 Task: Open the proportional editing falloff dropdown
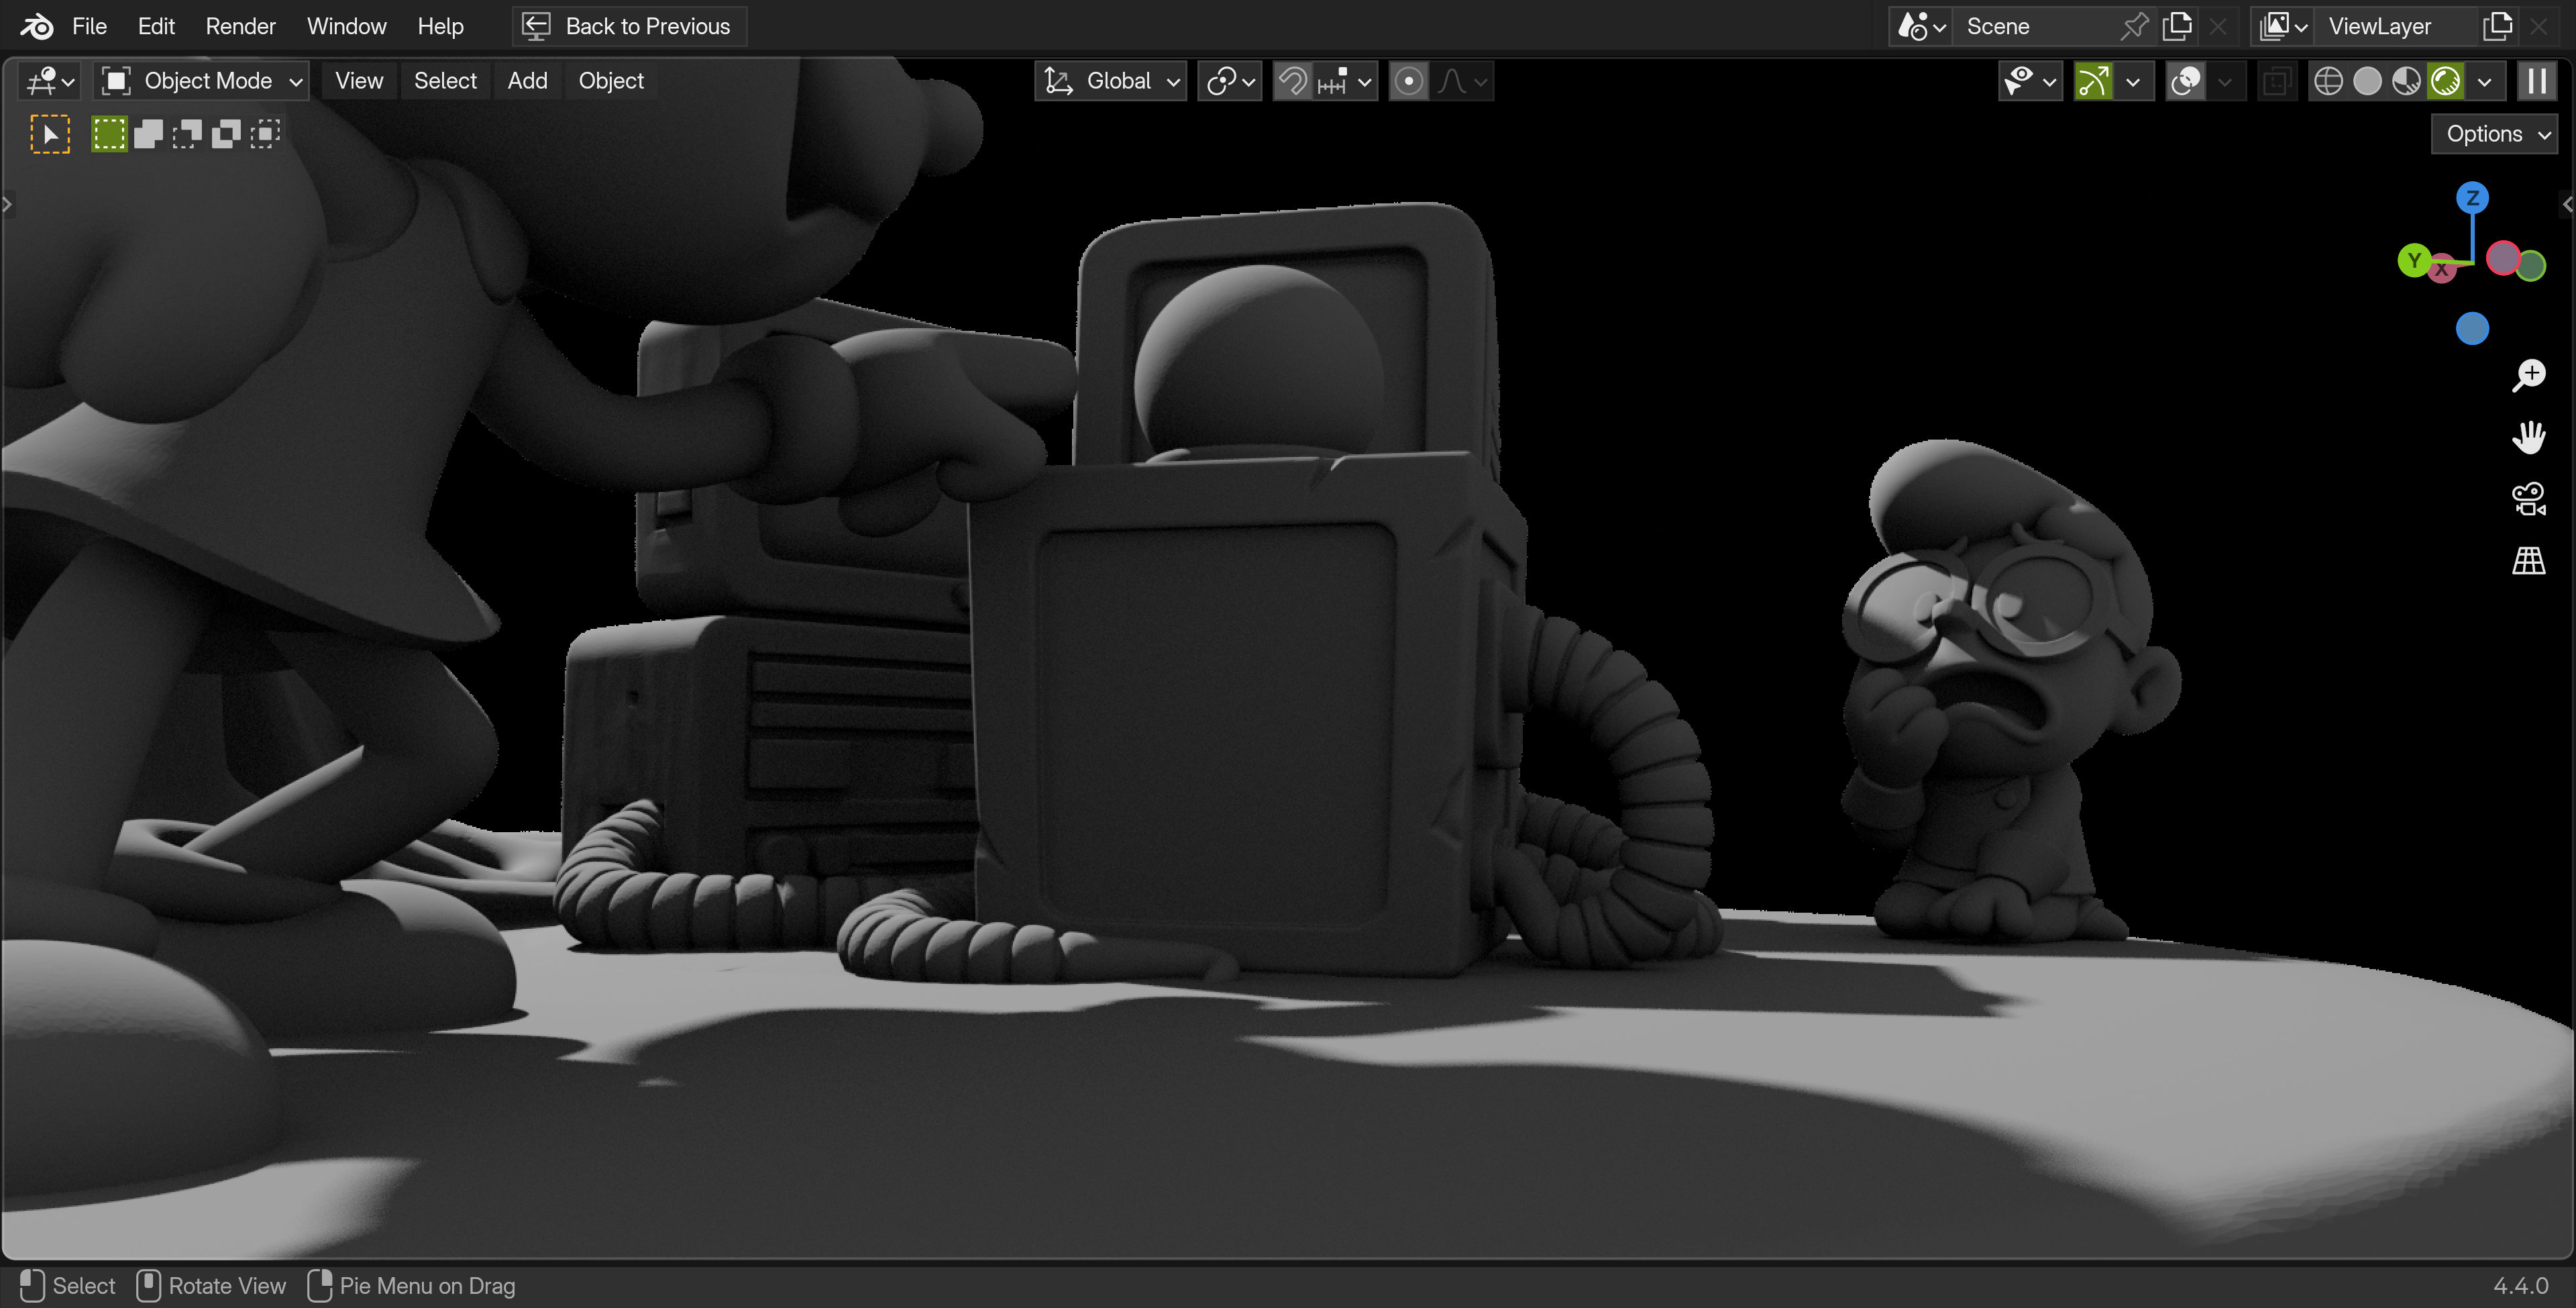(x=1462, y=81)
